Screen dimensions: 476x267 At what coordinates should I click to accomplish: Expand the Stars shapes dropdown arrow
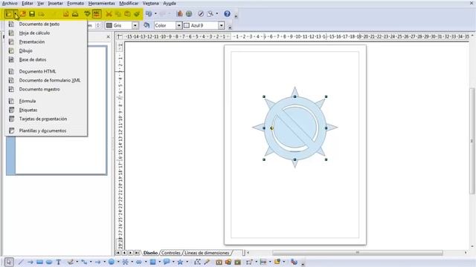tap(187, 262)
